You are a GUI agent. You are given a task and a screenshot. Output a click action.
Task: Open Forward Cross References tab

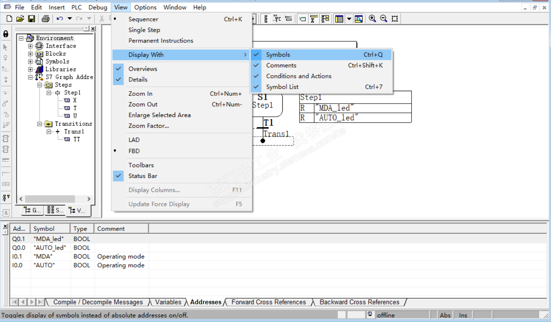pos(268,302)
